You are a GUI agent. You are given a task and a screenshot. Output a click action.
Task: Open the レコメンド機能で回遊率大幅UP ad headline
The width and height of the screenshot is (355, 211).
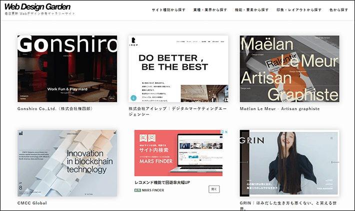click(162, 182)
